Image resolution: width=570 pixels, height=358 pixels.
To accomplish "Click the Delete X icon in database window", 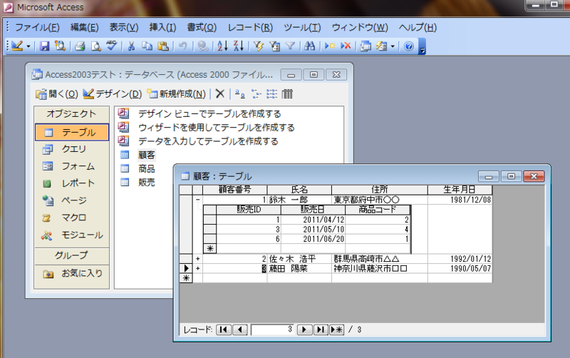I will click(x=220, y=94).
